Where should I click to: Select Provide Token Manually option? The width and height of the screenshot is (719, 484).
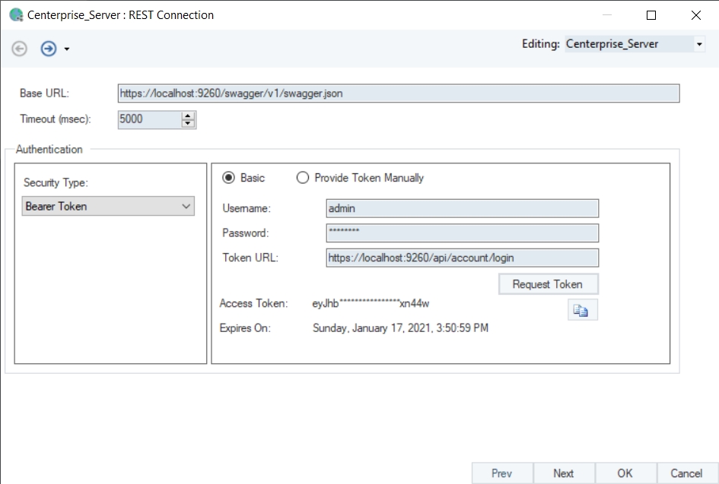[303, 178]
